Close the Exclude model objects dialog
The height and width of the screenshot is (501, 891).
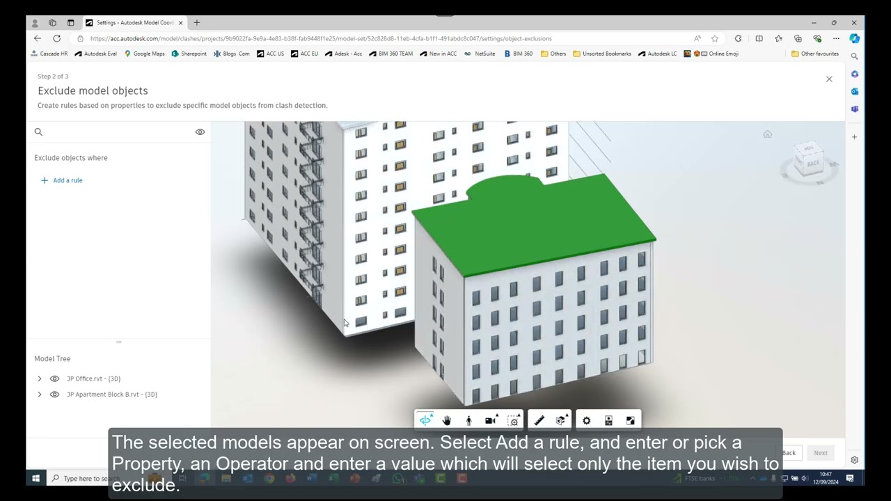(x=829, y=79)
